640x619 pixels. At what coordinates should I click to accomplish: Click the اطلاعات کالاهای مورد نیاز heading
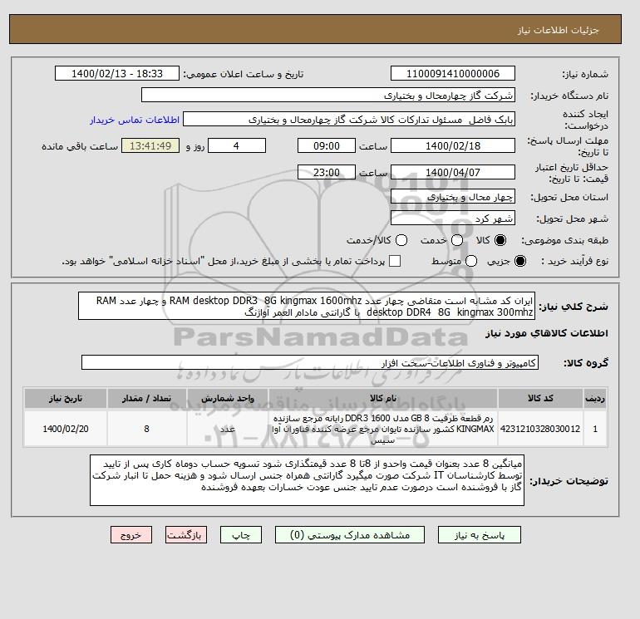(547, 333)
